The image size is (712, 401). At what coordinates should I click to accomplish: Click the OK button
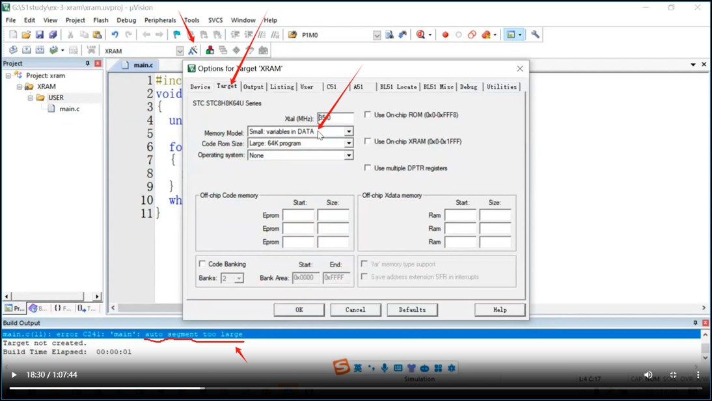point(299,309)
